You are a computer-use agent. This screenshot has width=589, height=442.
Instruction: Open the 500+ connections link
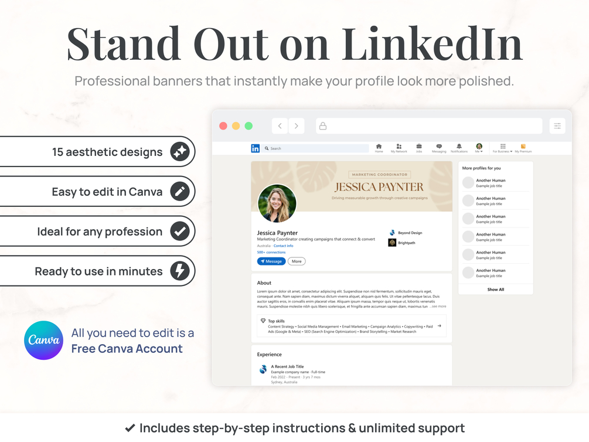[x=271, y=252]
